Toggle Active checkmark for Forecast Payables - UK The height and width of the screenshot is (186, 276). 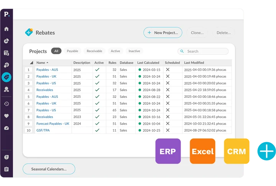pos(97,123)
